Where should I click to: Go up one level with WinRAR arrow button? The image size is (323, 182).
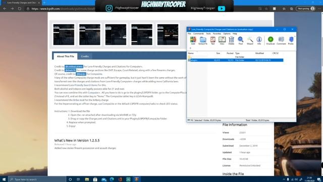click(190, 49)
